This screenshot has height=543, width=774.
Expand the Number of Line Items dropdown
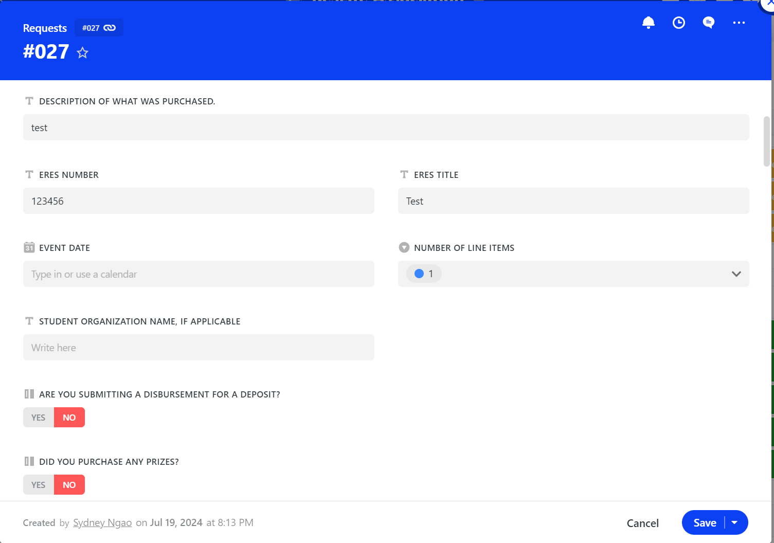point(736,274)
